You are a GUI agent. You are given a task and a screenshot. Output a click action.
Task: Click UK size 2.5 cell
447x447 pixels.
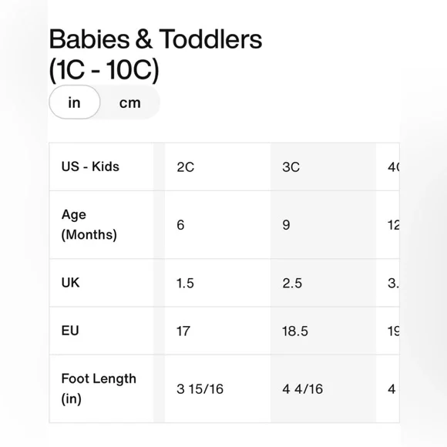point(323,283)
